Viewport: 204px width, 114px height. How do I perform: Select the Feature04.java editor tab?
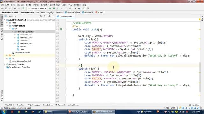pyautogui.click(x=66, y=16)
